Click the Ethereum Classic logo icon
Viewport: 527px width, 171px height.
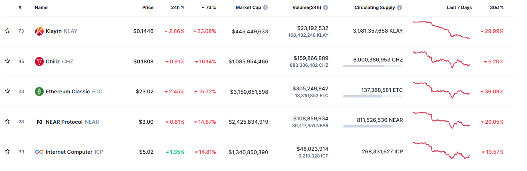click(39, 91)
